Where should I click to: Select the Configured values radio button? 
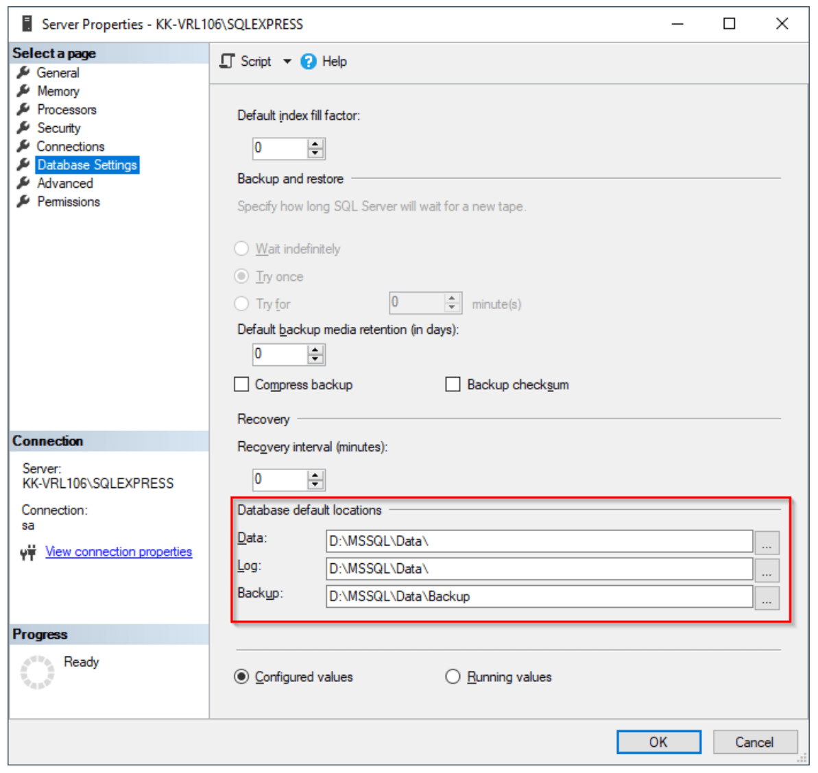(241, 677)
